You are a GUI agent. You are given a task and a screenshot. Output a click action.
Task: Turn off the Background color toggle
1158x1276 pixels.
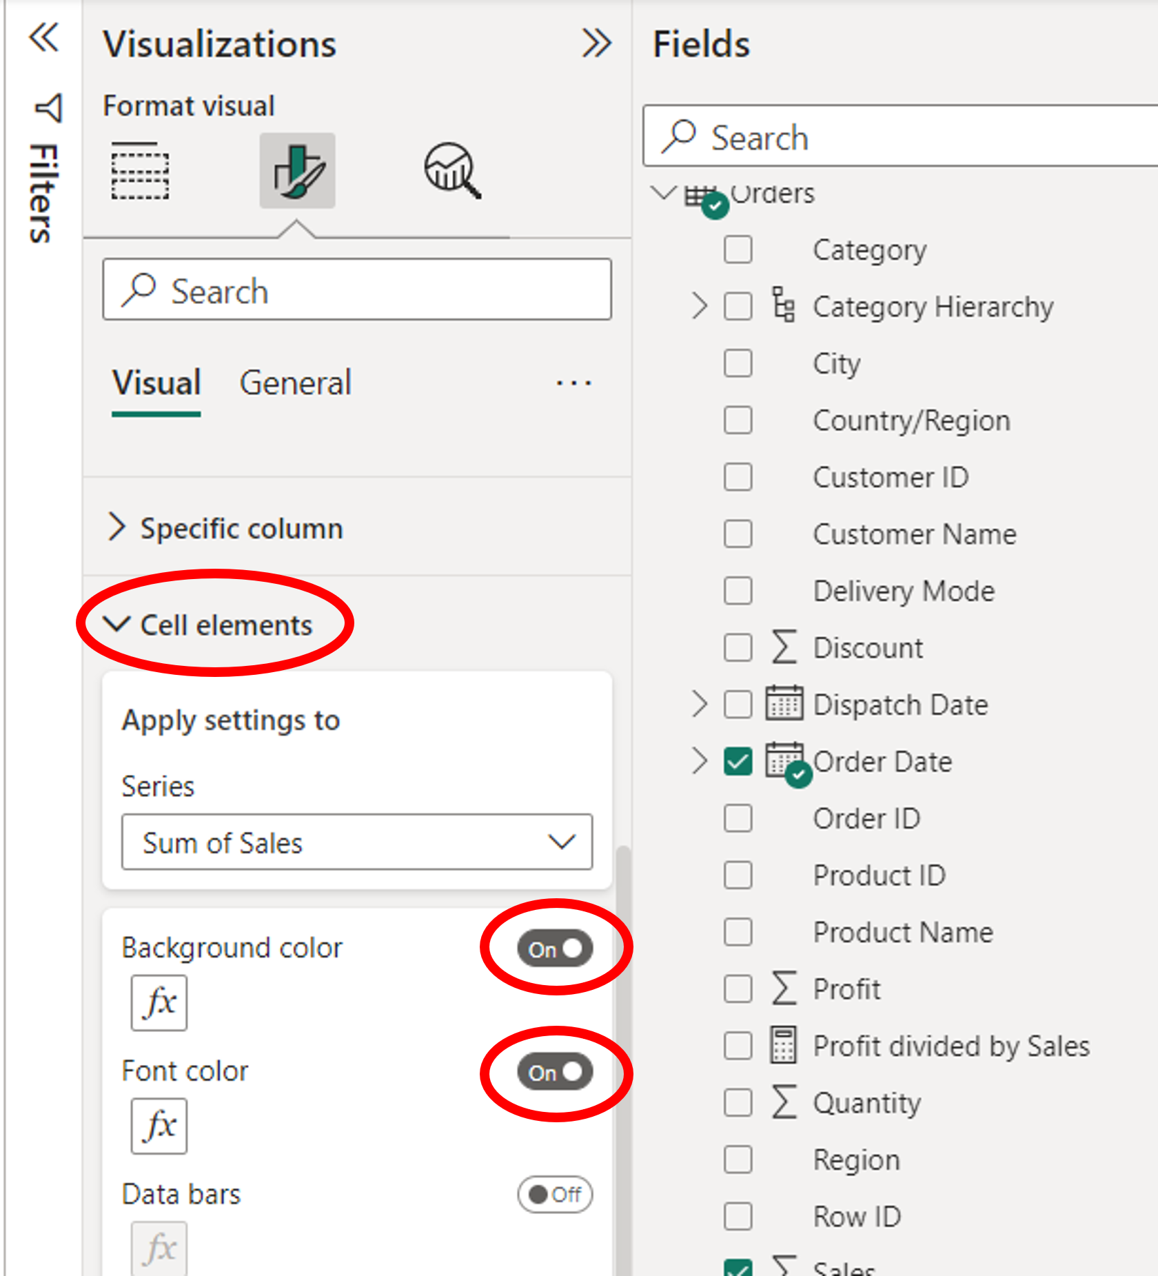coord(556,949)
